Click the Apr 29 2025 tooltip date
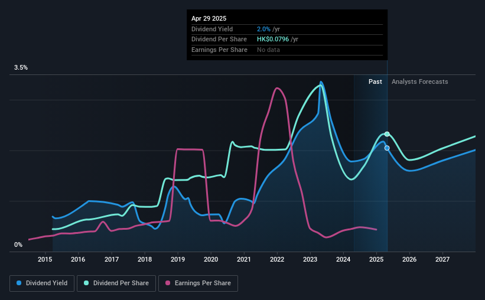This screenshot has width=485, height=300. click(x=209, y=18)
